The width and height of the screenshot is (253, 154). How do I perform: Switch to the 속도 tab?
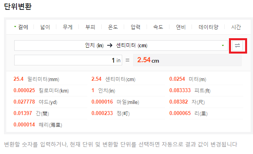click(x=158, y=27)
